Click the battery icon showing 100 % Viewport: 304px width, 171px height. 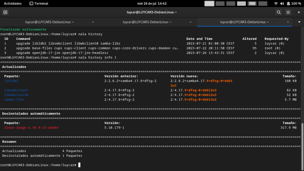[289, 3]
